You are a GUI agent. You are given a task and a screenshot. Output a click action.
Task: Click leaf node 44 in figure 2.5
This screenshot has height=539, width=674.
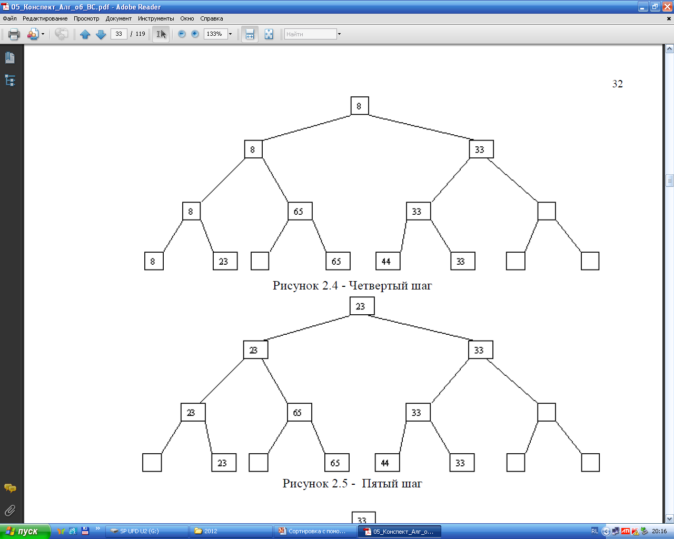[387, 463]
